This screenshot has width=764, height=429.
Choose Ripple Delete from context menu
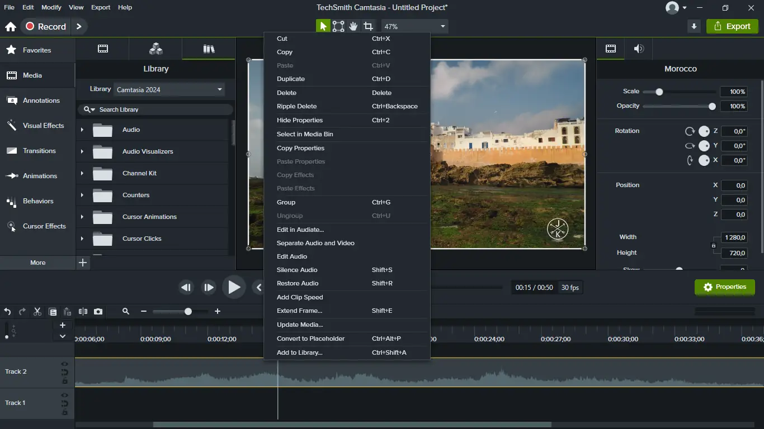click(x=296, y=106)
